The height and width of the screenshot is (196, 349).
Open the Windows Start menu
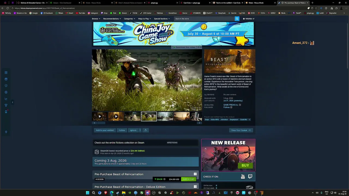point(88,193)
